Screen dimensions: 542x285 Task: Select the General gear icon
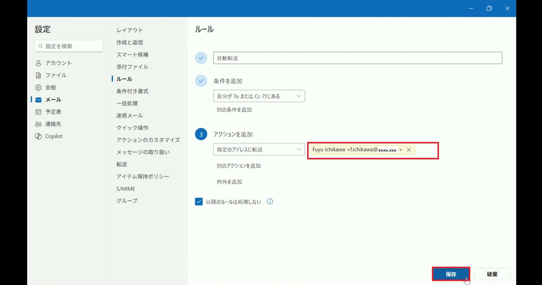[x=38, y=88]
